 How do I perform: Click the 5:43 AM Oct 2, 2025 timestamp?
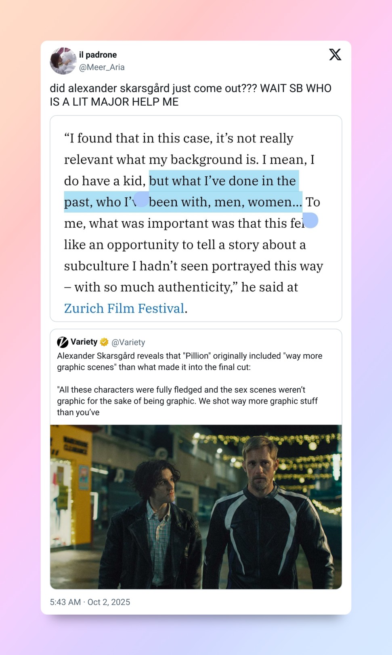pos(90,602)
